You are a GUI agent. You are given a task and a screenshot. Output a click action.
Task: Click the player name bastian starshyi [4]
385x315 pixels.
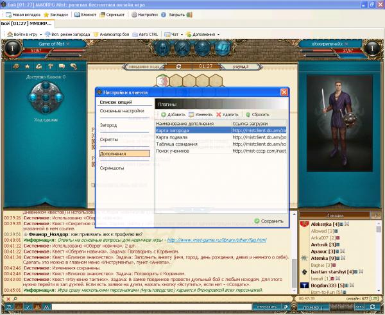click(332, 272)
